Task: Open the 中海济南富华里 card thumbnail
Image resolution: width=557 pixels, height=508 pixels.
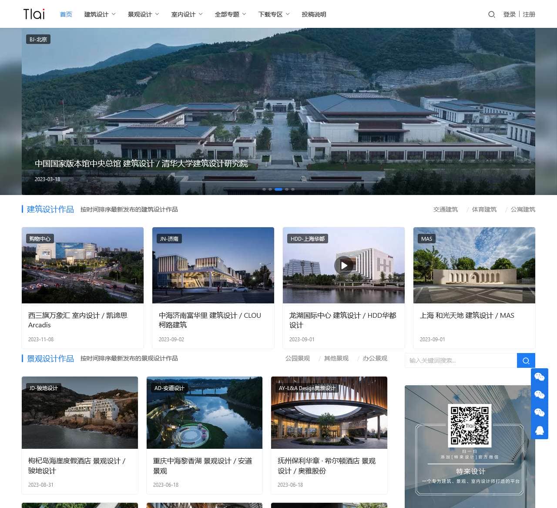Action: coord(213,265)
